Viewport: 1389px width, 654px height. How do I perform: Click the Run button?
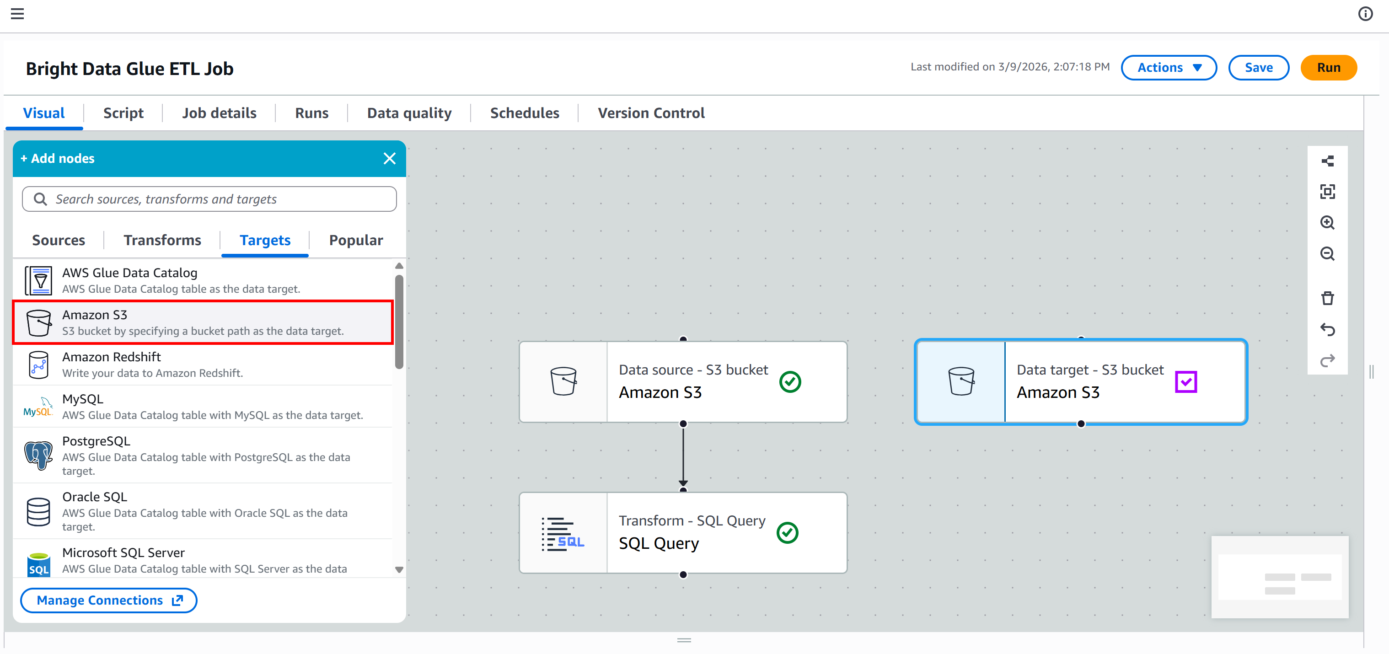[x=1328, y=67]
